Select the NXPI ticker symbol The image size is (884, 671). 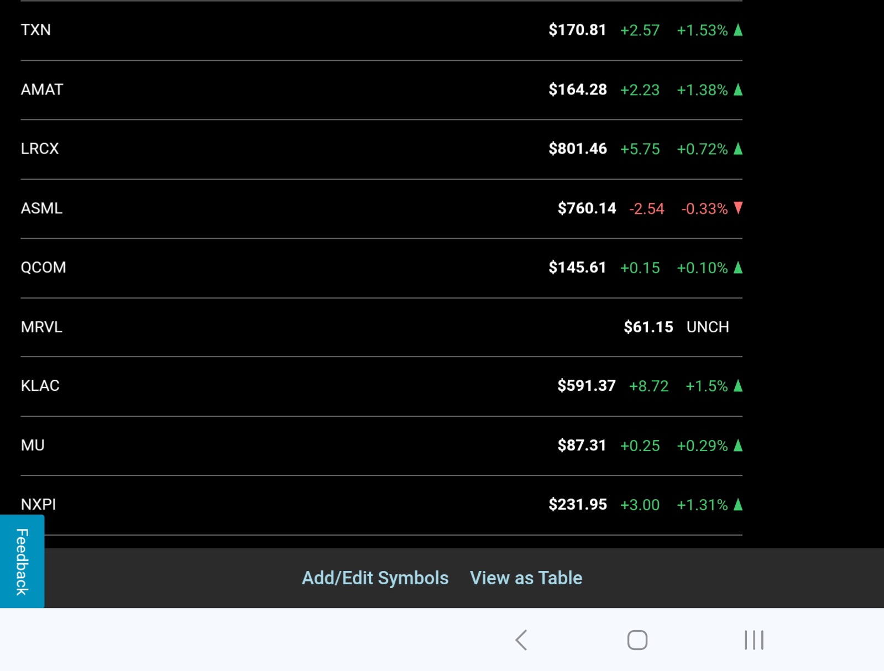tap(39, 505)
